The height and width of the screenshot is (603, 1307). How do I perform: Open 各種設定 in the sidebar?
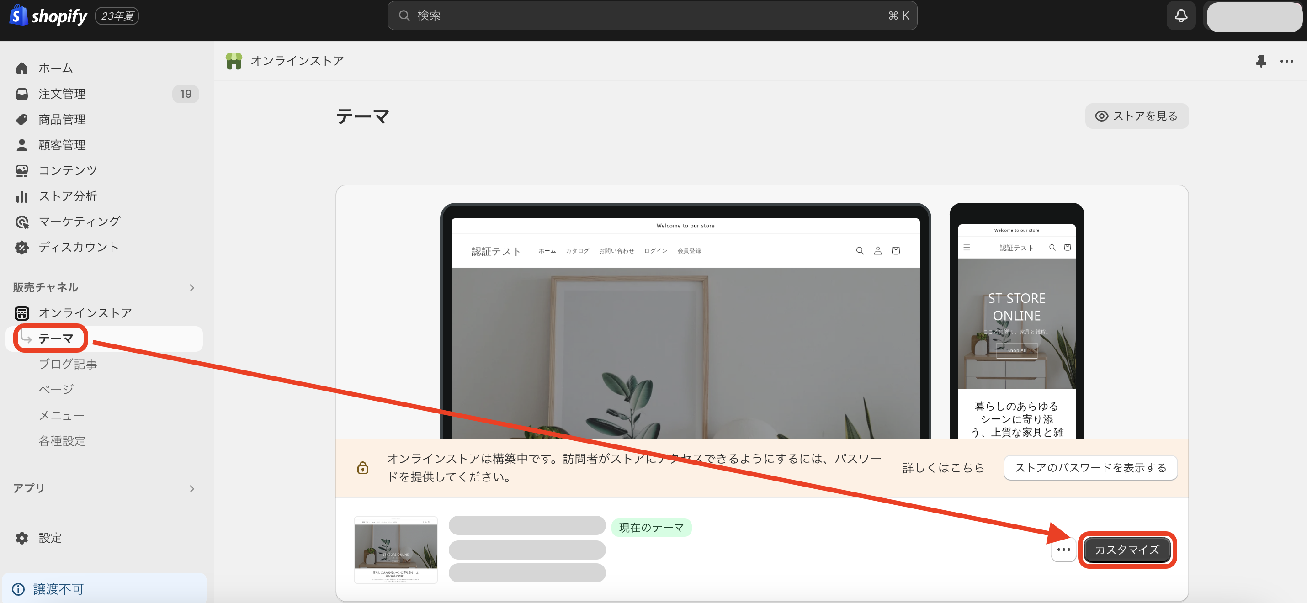[x=62, y=441]
